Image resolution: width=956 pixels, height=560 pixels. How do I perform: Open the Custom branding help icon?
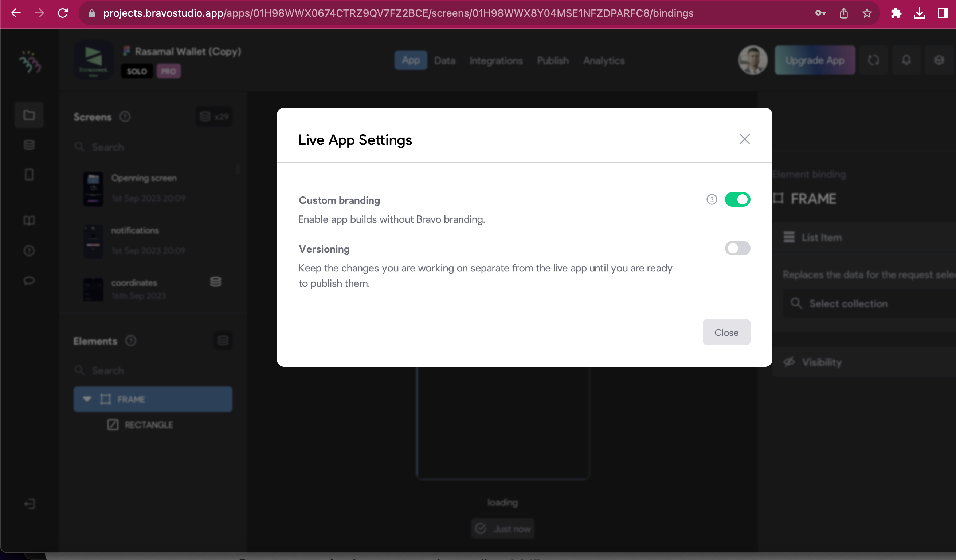click(712, 199)
